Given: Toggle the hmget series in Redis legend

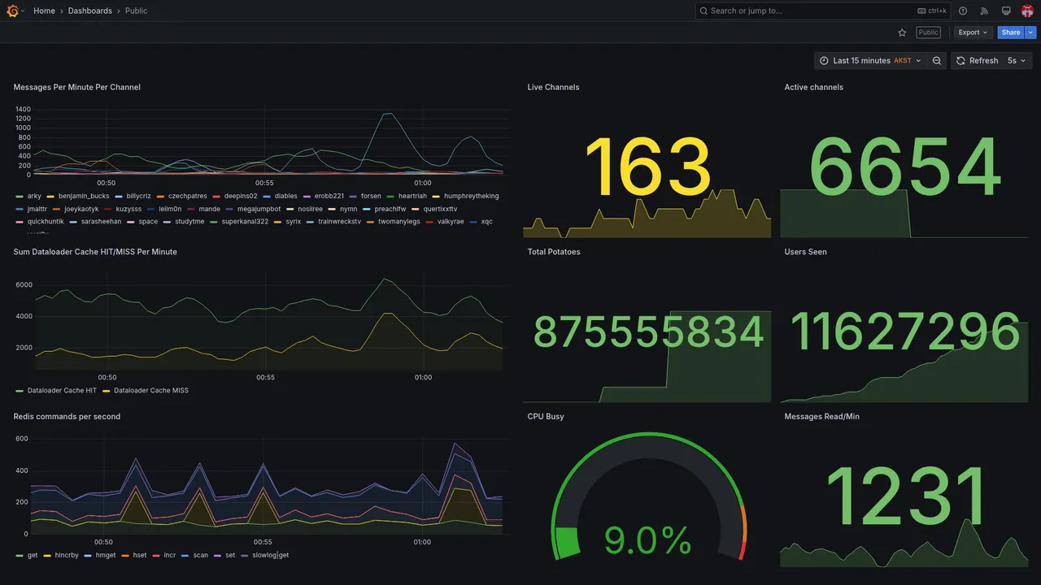Looking at the screenshot, I should [100, 556].
